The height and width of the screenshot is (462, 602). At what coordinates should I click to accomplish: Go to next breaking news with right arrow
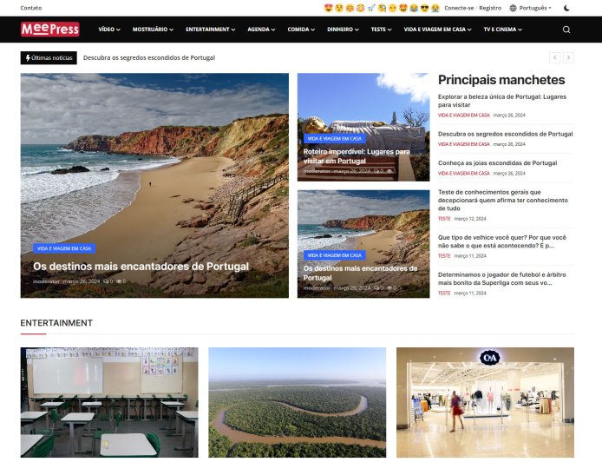(x=568, y=58)
